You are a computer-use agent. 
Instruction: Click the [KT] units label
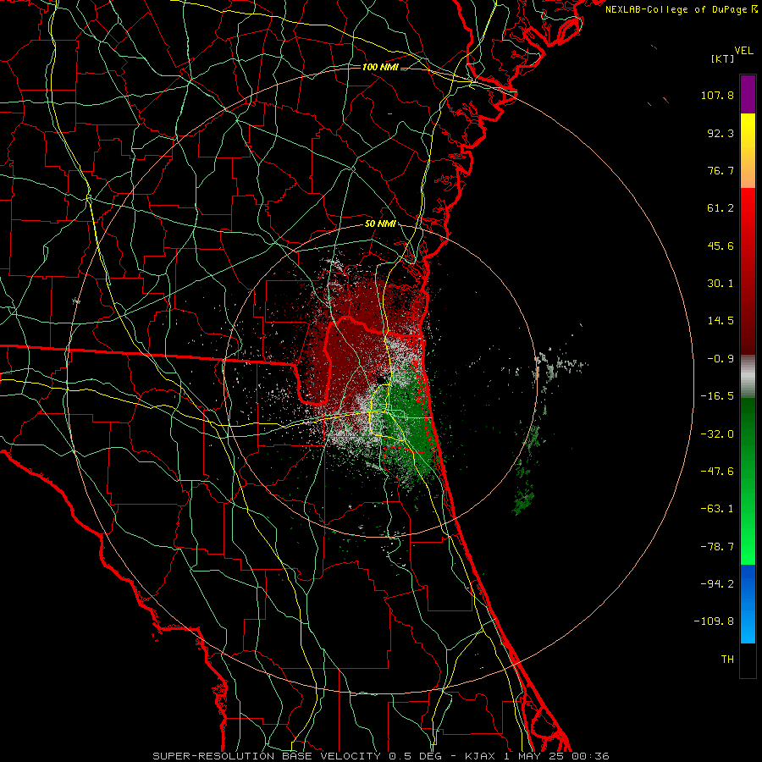(x=722, y=58)
